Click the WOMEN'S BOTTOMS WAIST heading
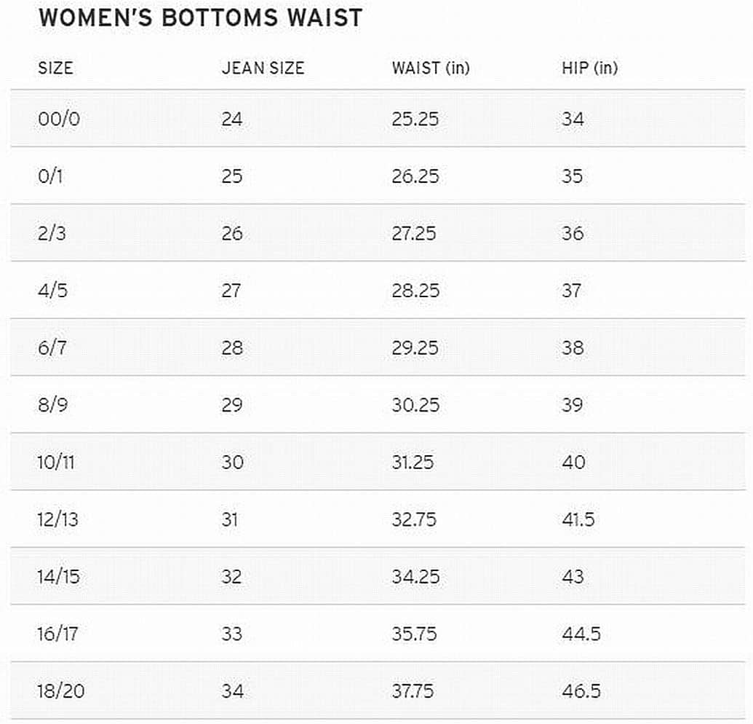This screenshot has width=753, height=724. coord(200,17)
